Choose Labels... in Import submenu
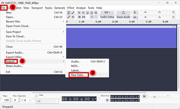The width and height of the screenshot is (180, 109). point(87,70)
